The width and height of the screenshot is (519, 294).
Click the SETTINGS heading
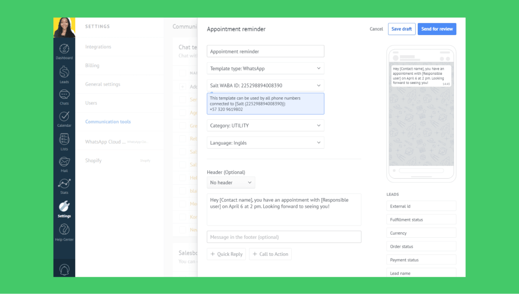97,26
